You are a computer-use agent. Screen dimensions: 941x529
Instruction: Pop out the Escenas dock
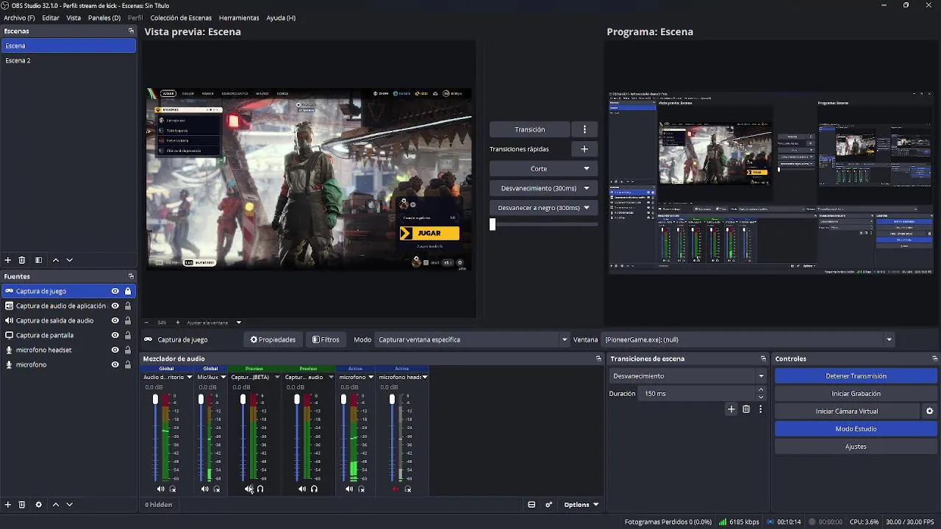point(131,31)
